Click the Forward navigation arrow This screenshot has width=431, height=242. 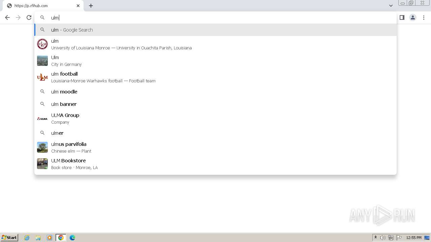tap(18, 17)
